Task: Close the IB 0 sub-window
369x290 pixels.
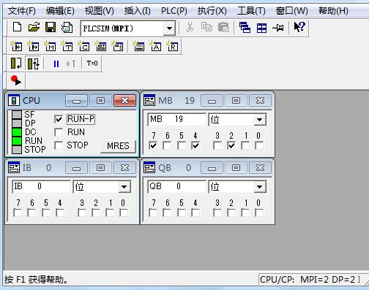Action: (x=124, y=168)
